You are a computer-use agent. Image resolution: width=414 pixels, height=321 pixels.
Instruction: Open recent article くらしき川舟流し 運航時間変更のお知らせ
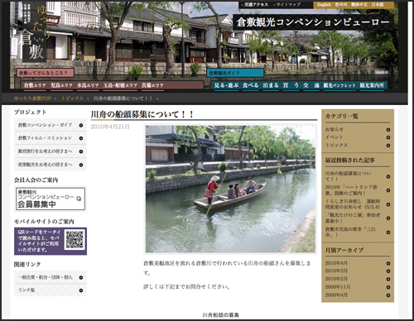coord(353,204)
